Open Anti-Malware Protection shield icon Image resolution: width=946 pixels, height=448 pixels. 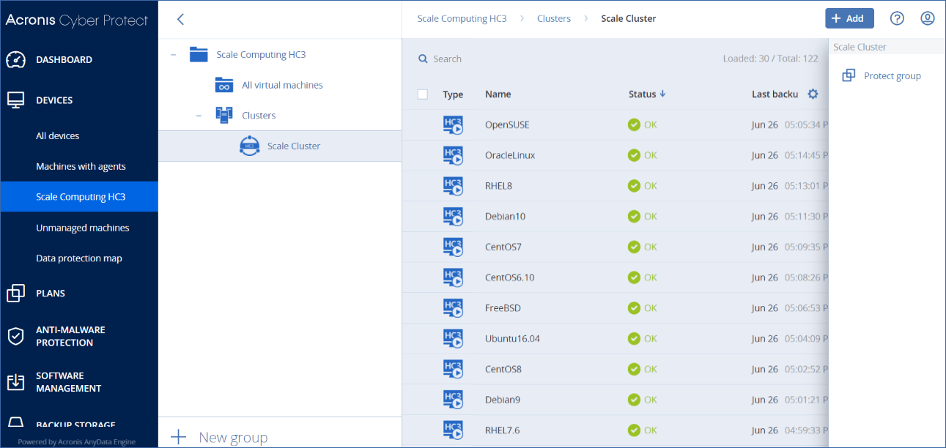pos(16,336)
